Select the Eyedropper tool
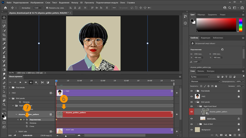 [4, 43]
